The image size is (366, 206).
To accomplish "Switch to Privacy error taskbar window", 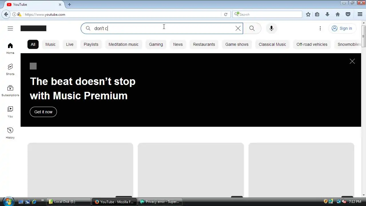I will click(x=160, y=202).
